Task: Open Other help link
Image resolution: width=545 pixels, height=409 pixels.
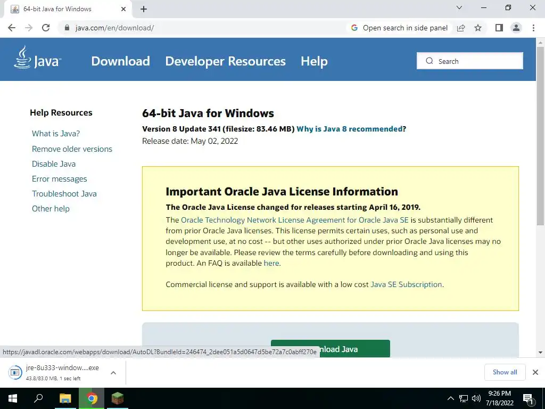Action: [x=51, y=209]
